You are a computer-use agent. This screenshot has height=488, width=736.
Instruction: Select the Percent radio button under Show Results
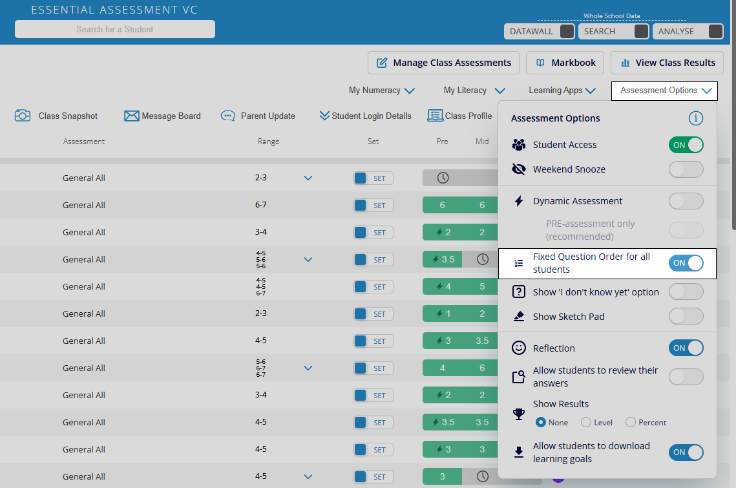pos(631,422)
